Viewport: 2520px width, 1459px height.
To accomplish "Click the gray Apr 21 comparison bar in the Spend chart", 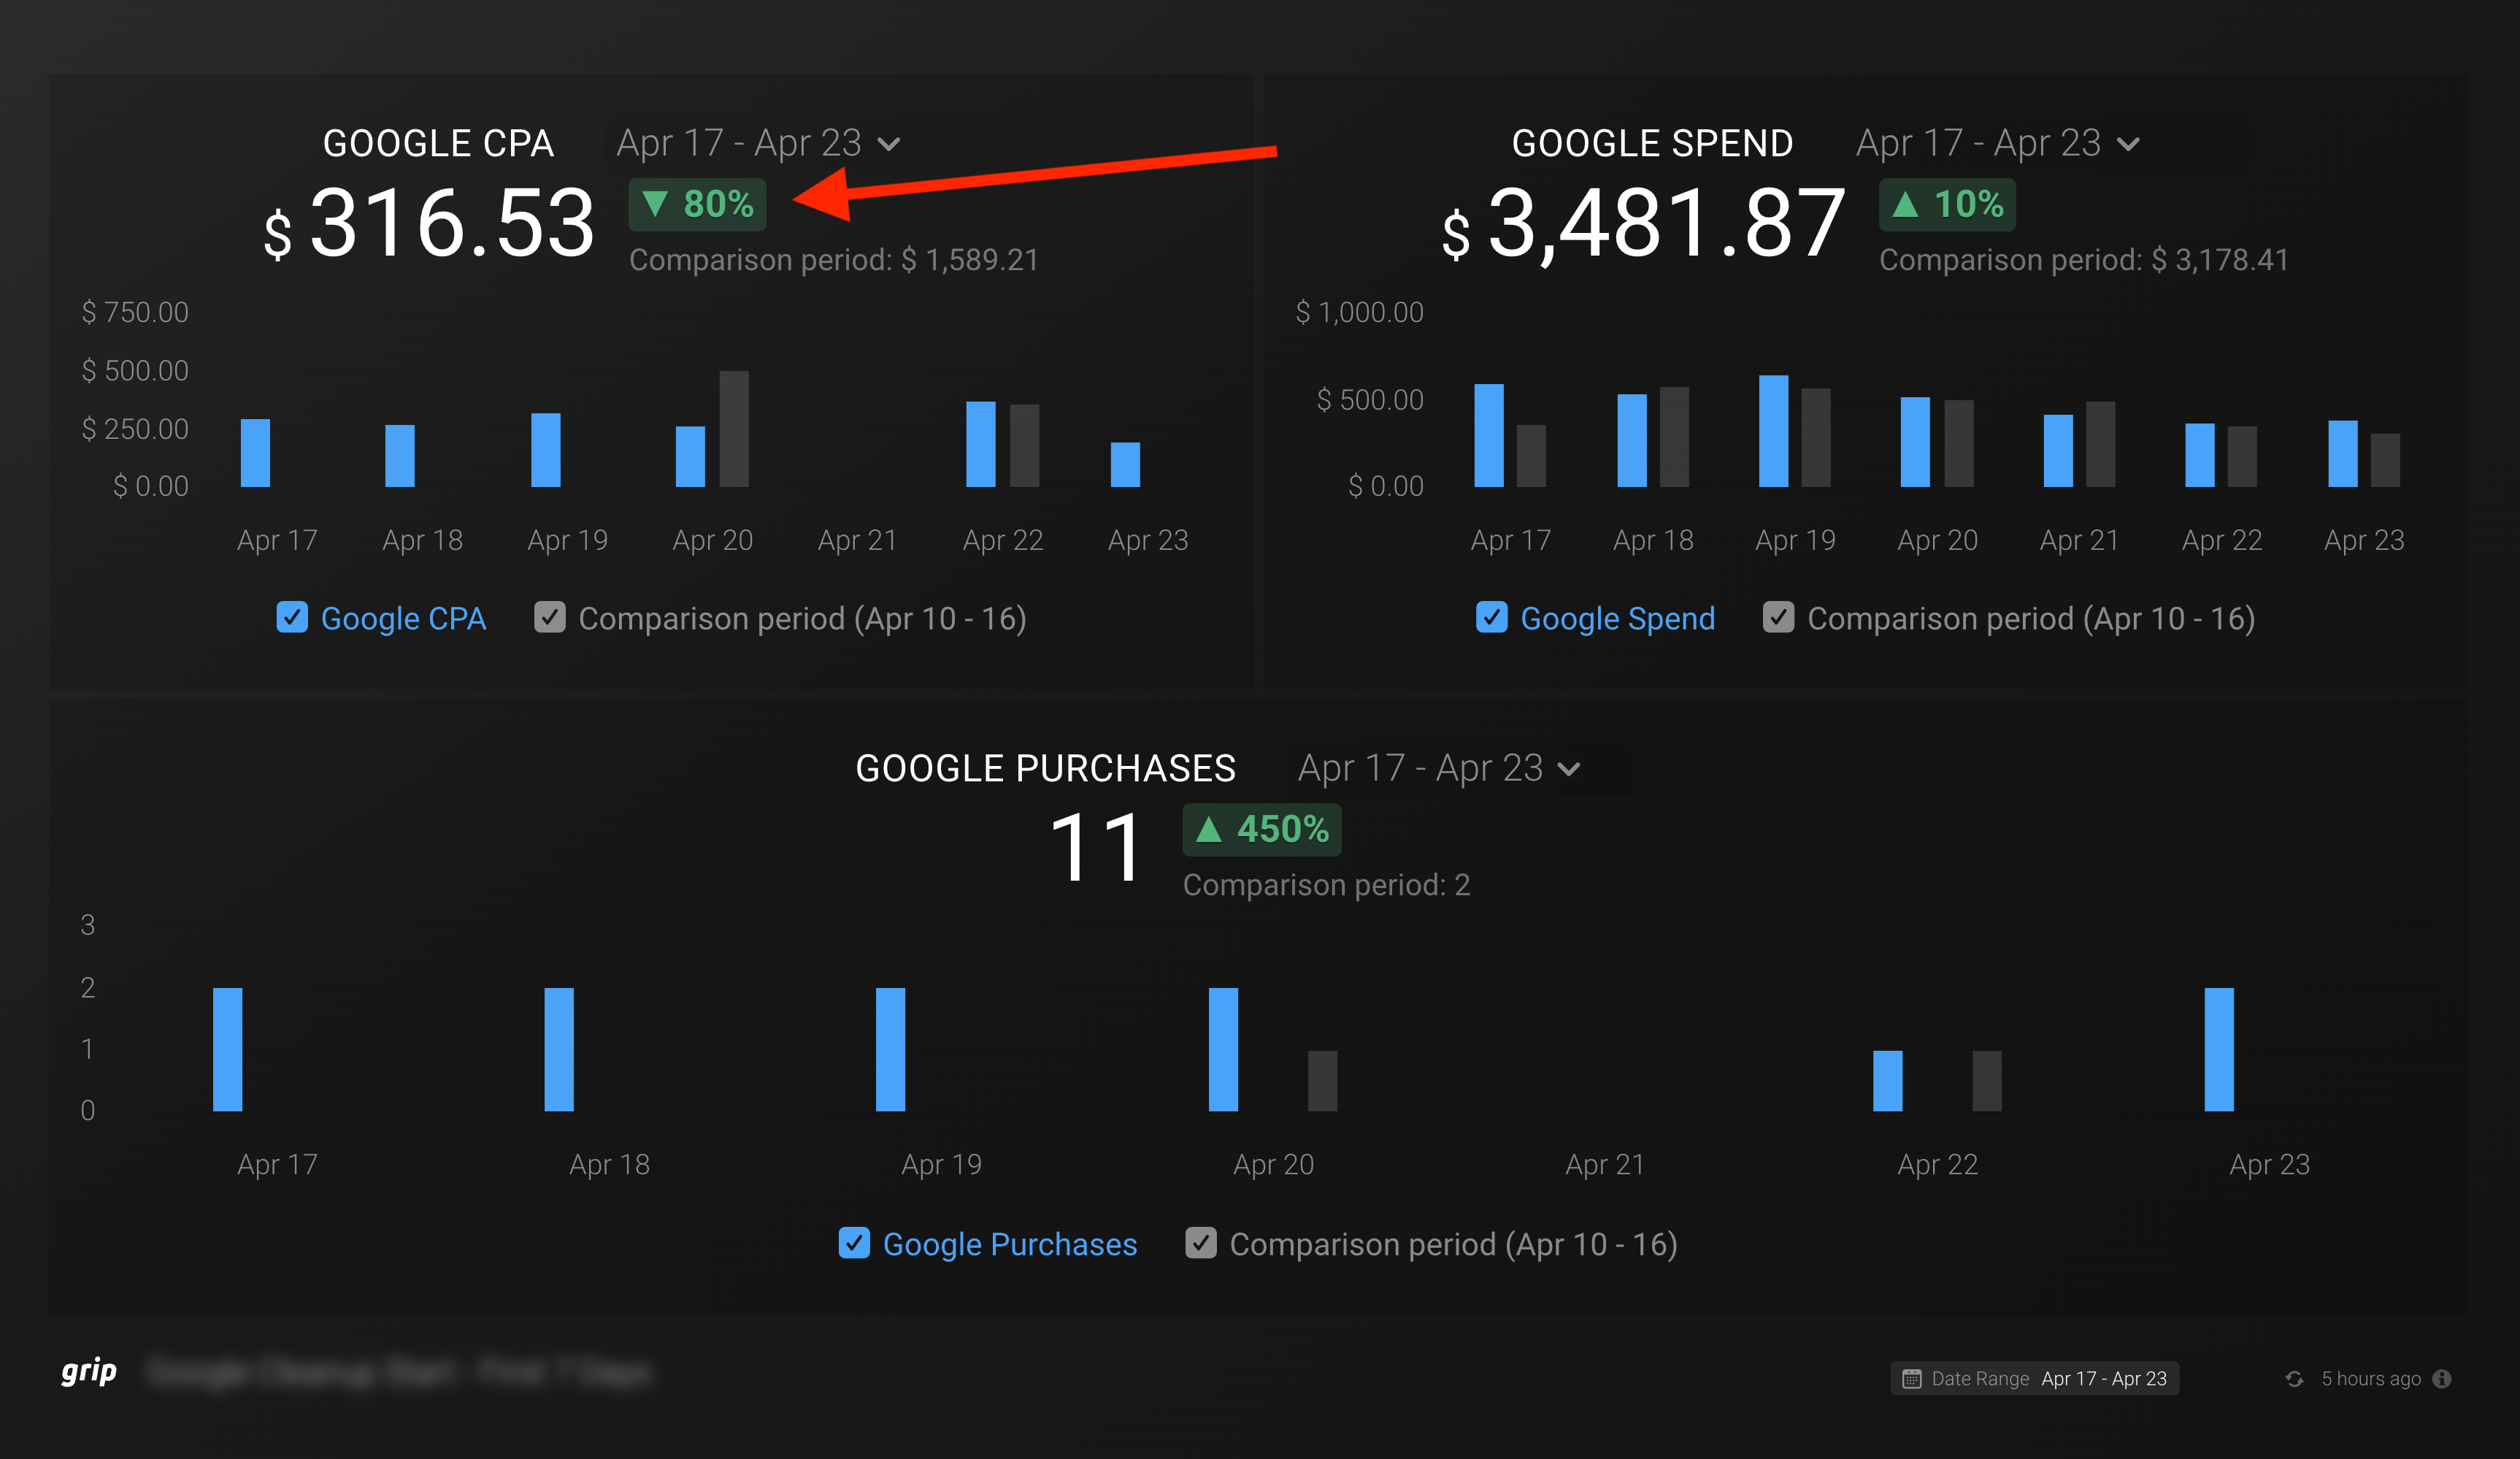I will click(2101, 444).
